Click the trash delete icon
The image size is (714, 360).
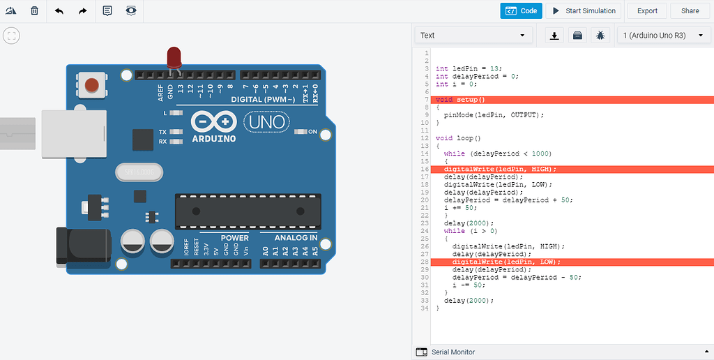coord(34,11)
